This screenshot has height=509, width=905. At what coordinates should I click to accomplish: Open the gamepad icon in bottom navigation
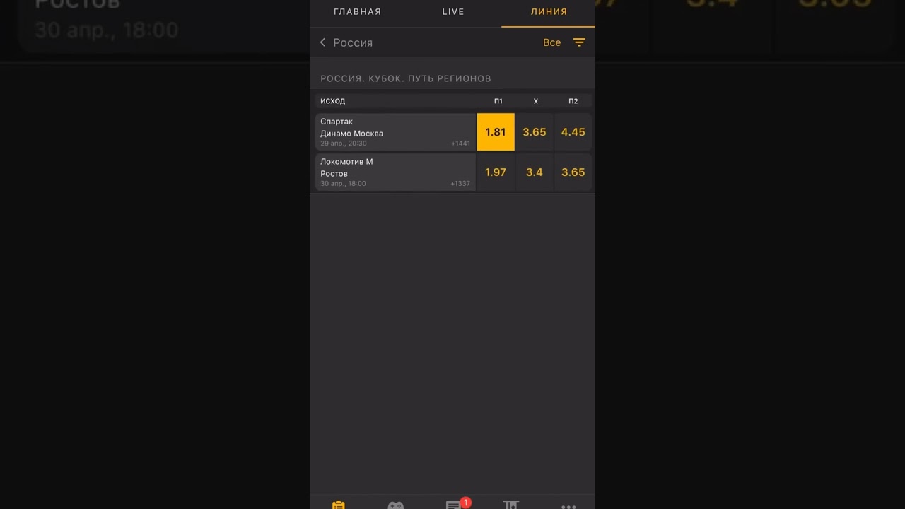(395, 505)
